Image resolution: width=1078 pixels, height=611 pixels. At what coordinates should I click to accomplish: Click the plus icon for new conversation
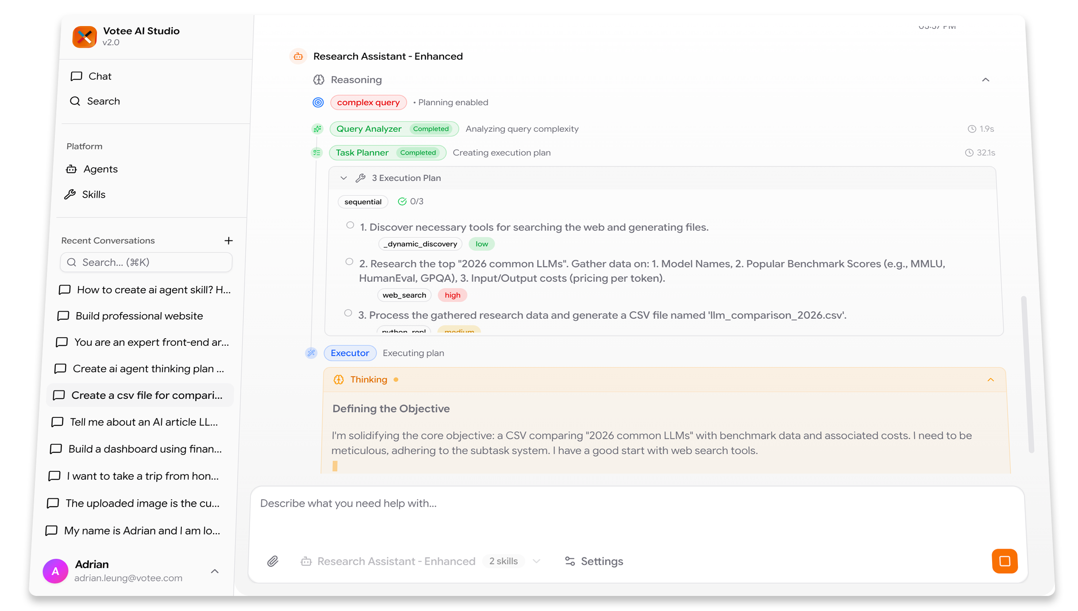point(228,241)
